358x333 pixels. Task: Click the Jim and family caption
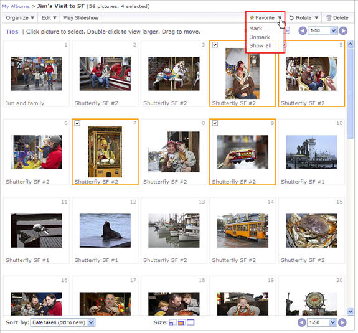coord(25,103)
